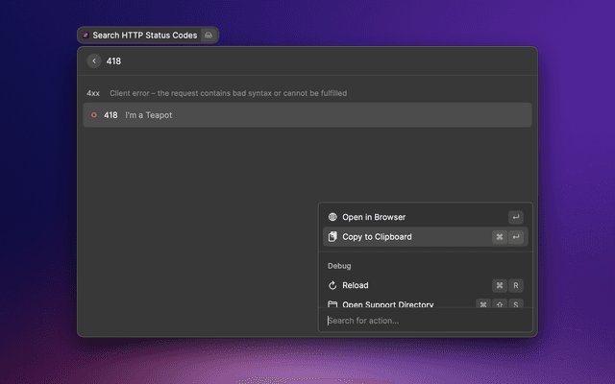Viewport: 615px width, 384px height.
Task: Click the Command key badge on Copy to Clipboard
Action: click(x=500, y=237)
